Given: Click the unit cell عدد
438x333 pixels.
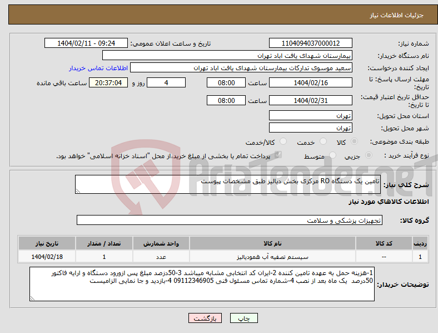Looking at the screenshot, I should coord(161,257).
